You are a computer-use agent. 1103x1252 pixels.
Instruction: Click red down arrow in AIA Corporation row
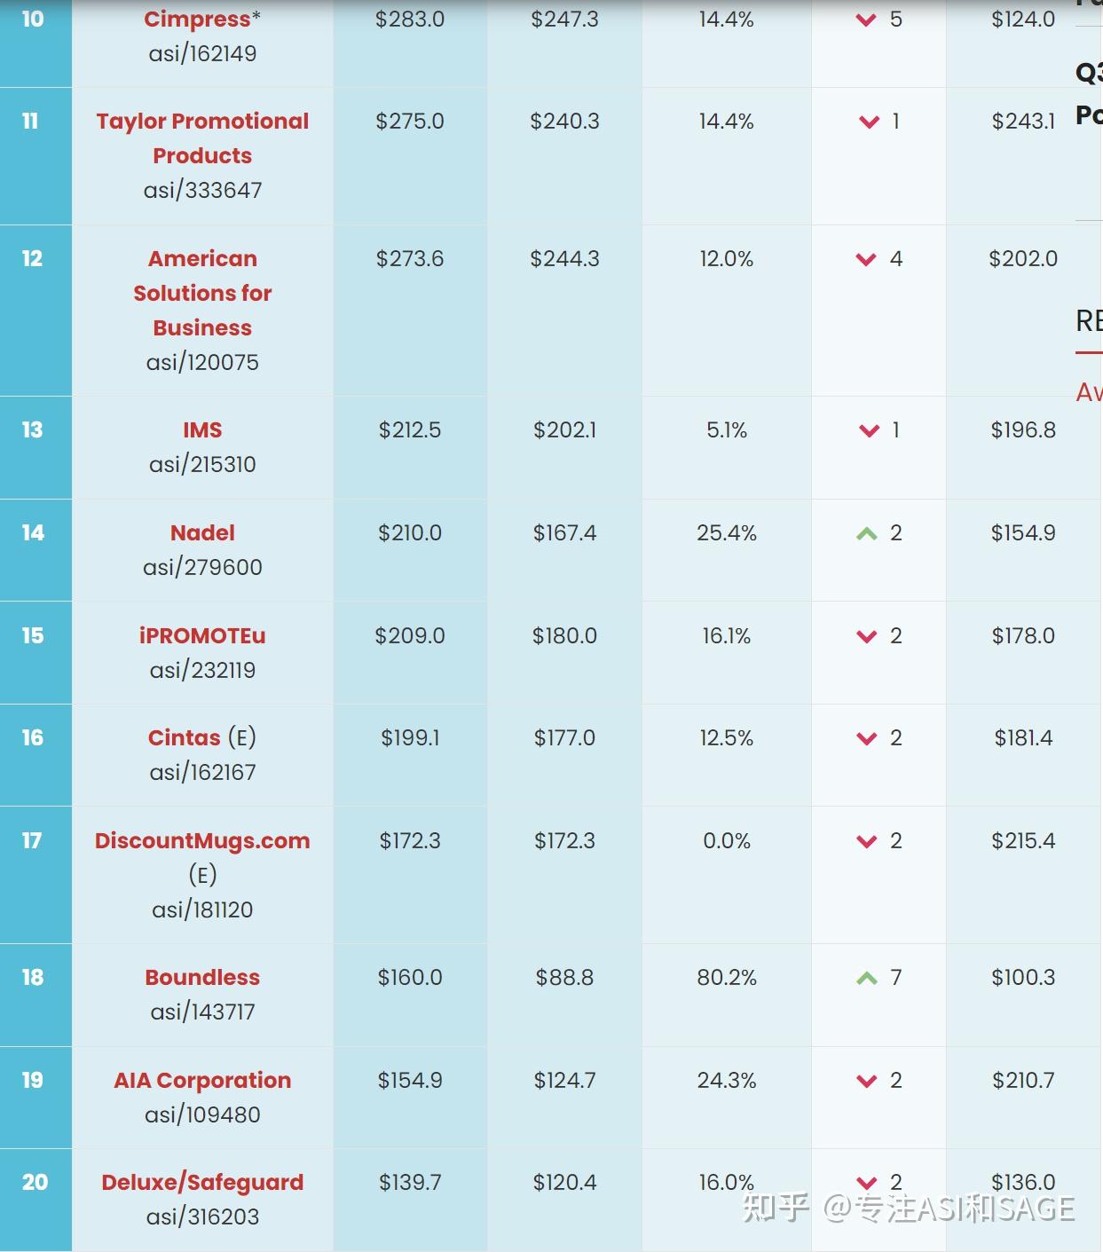click(x=867, y=1082)
